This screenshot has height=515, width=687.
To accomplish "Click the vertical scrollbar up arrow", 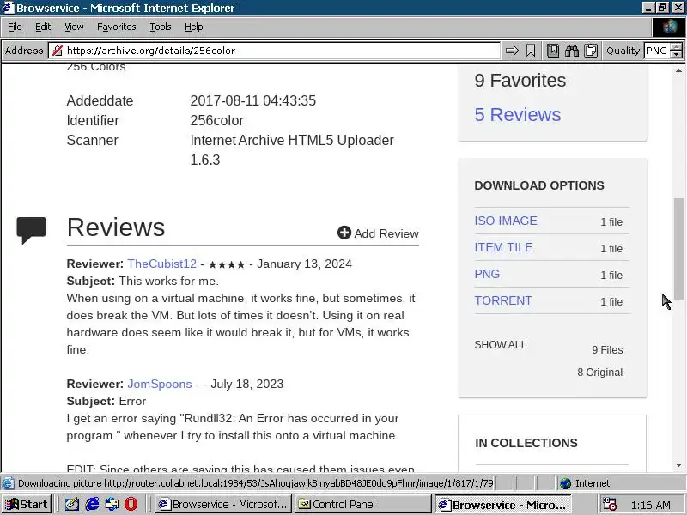I will coord(678,70).
